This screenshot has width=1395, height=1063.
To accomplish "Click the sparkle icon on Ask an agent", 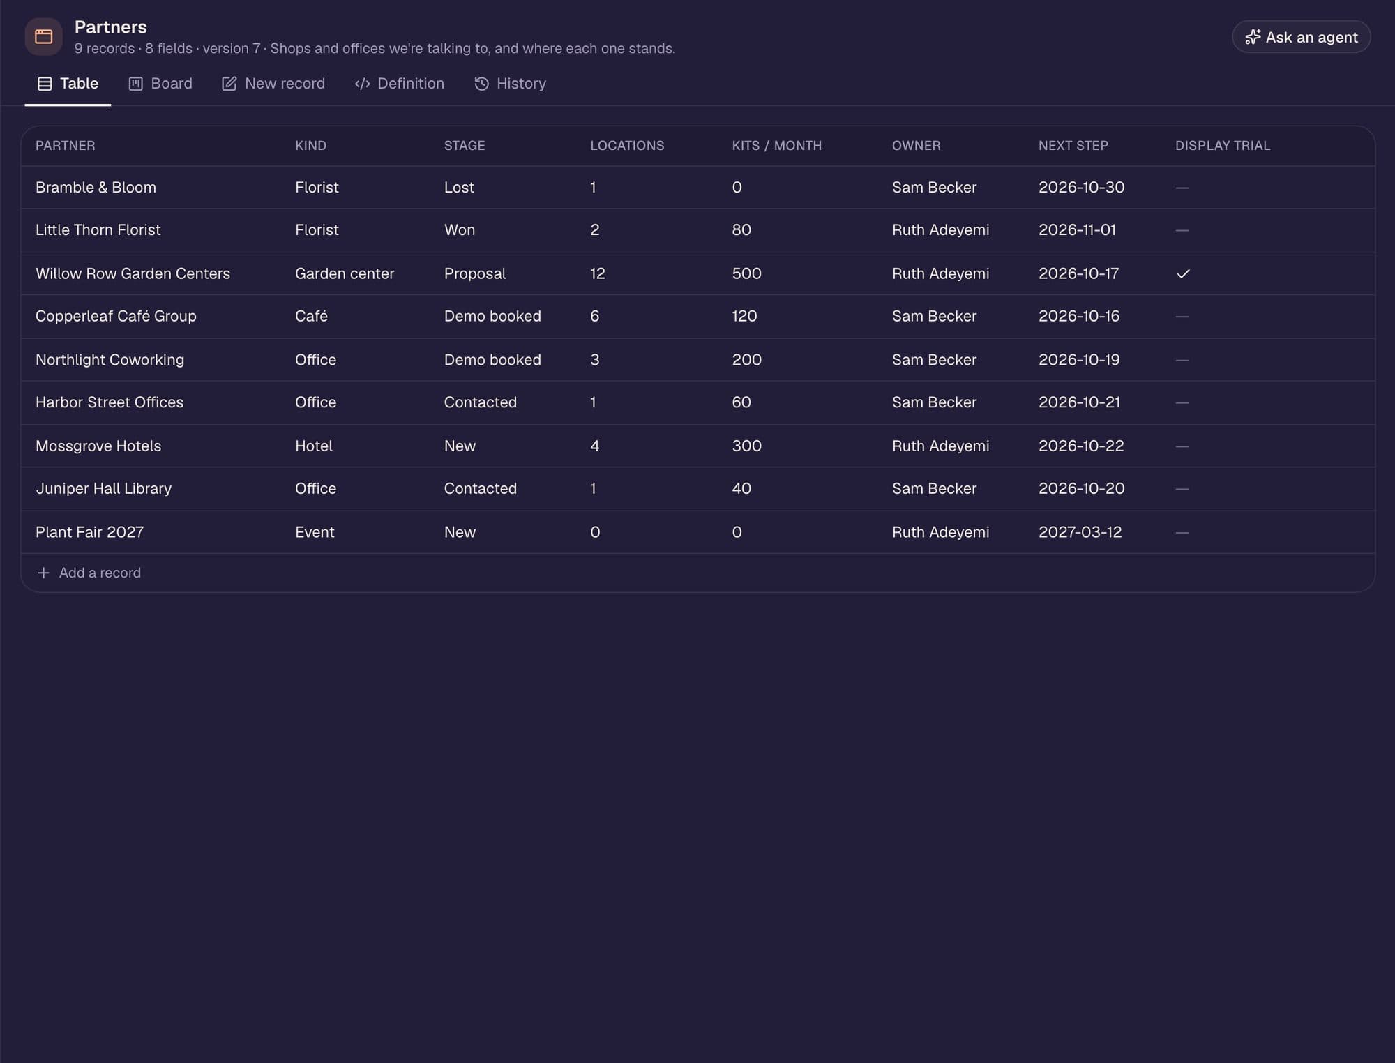I will [1253, 37].
